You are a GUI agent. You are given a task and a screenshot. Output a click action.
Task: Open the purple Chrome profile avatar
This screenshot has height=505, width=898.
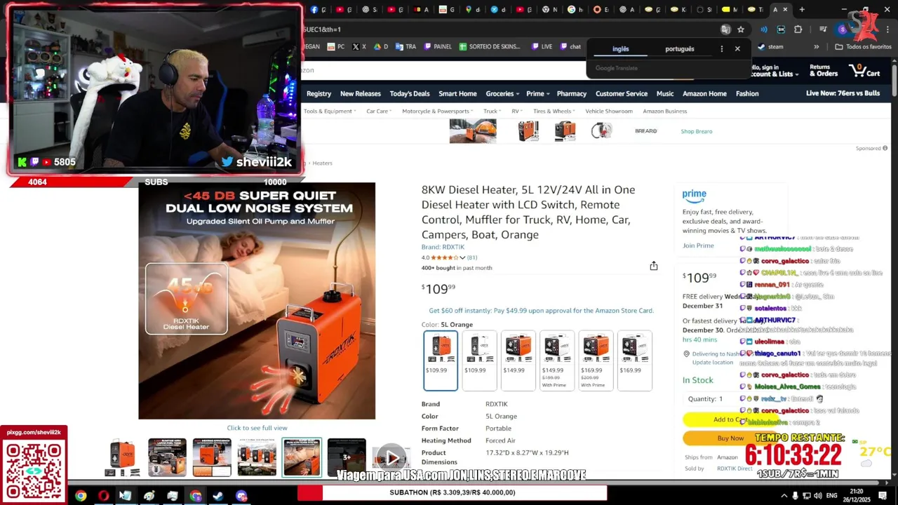[843, 29]
